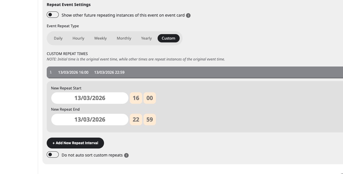Image resolution: width=343 pixels, height=174 pixels.
Task: Set event repeat type to Monthly
Action: 124,38
